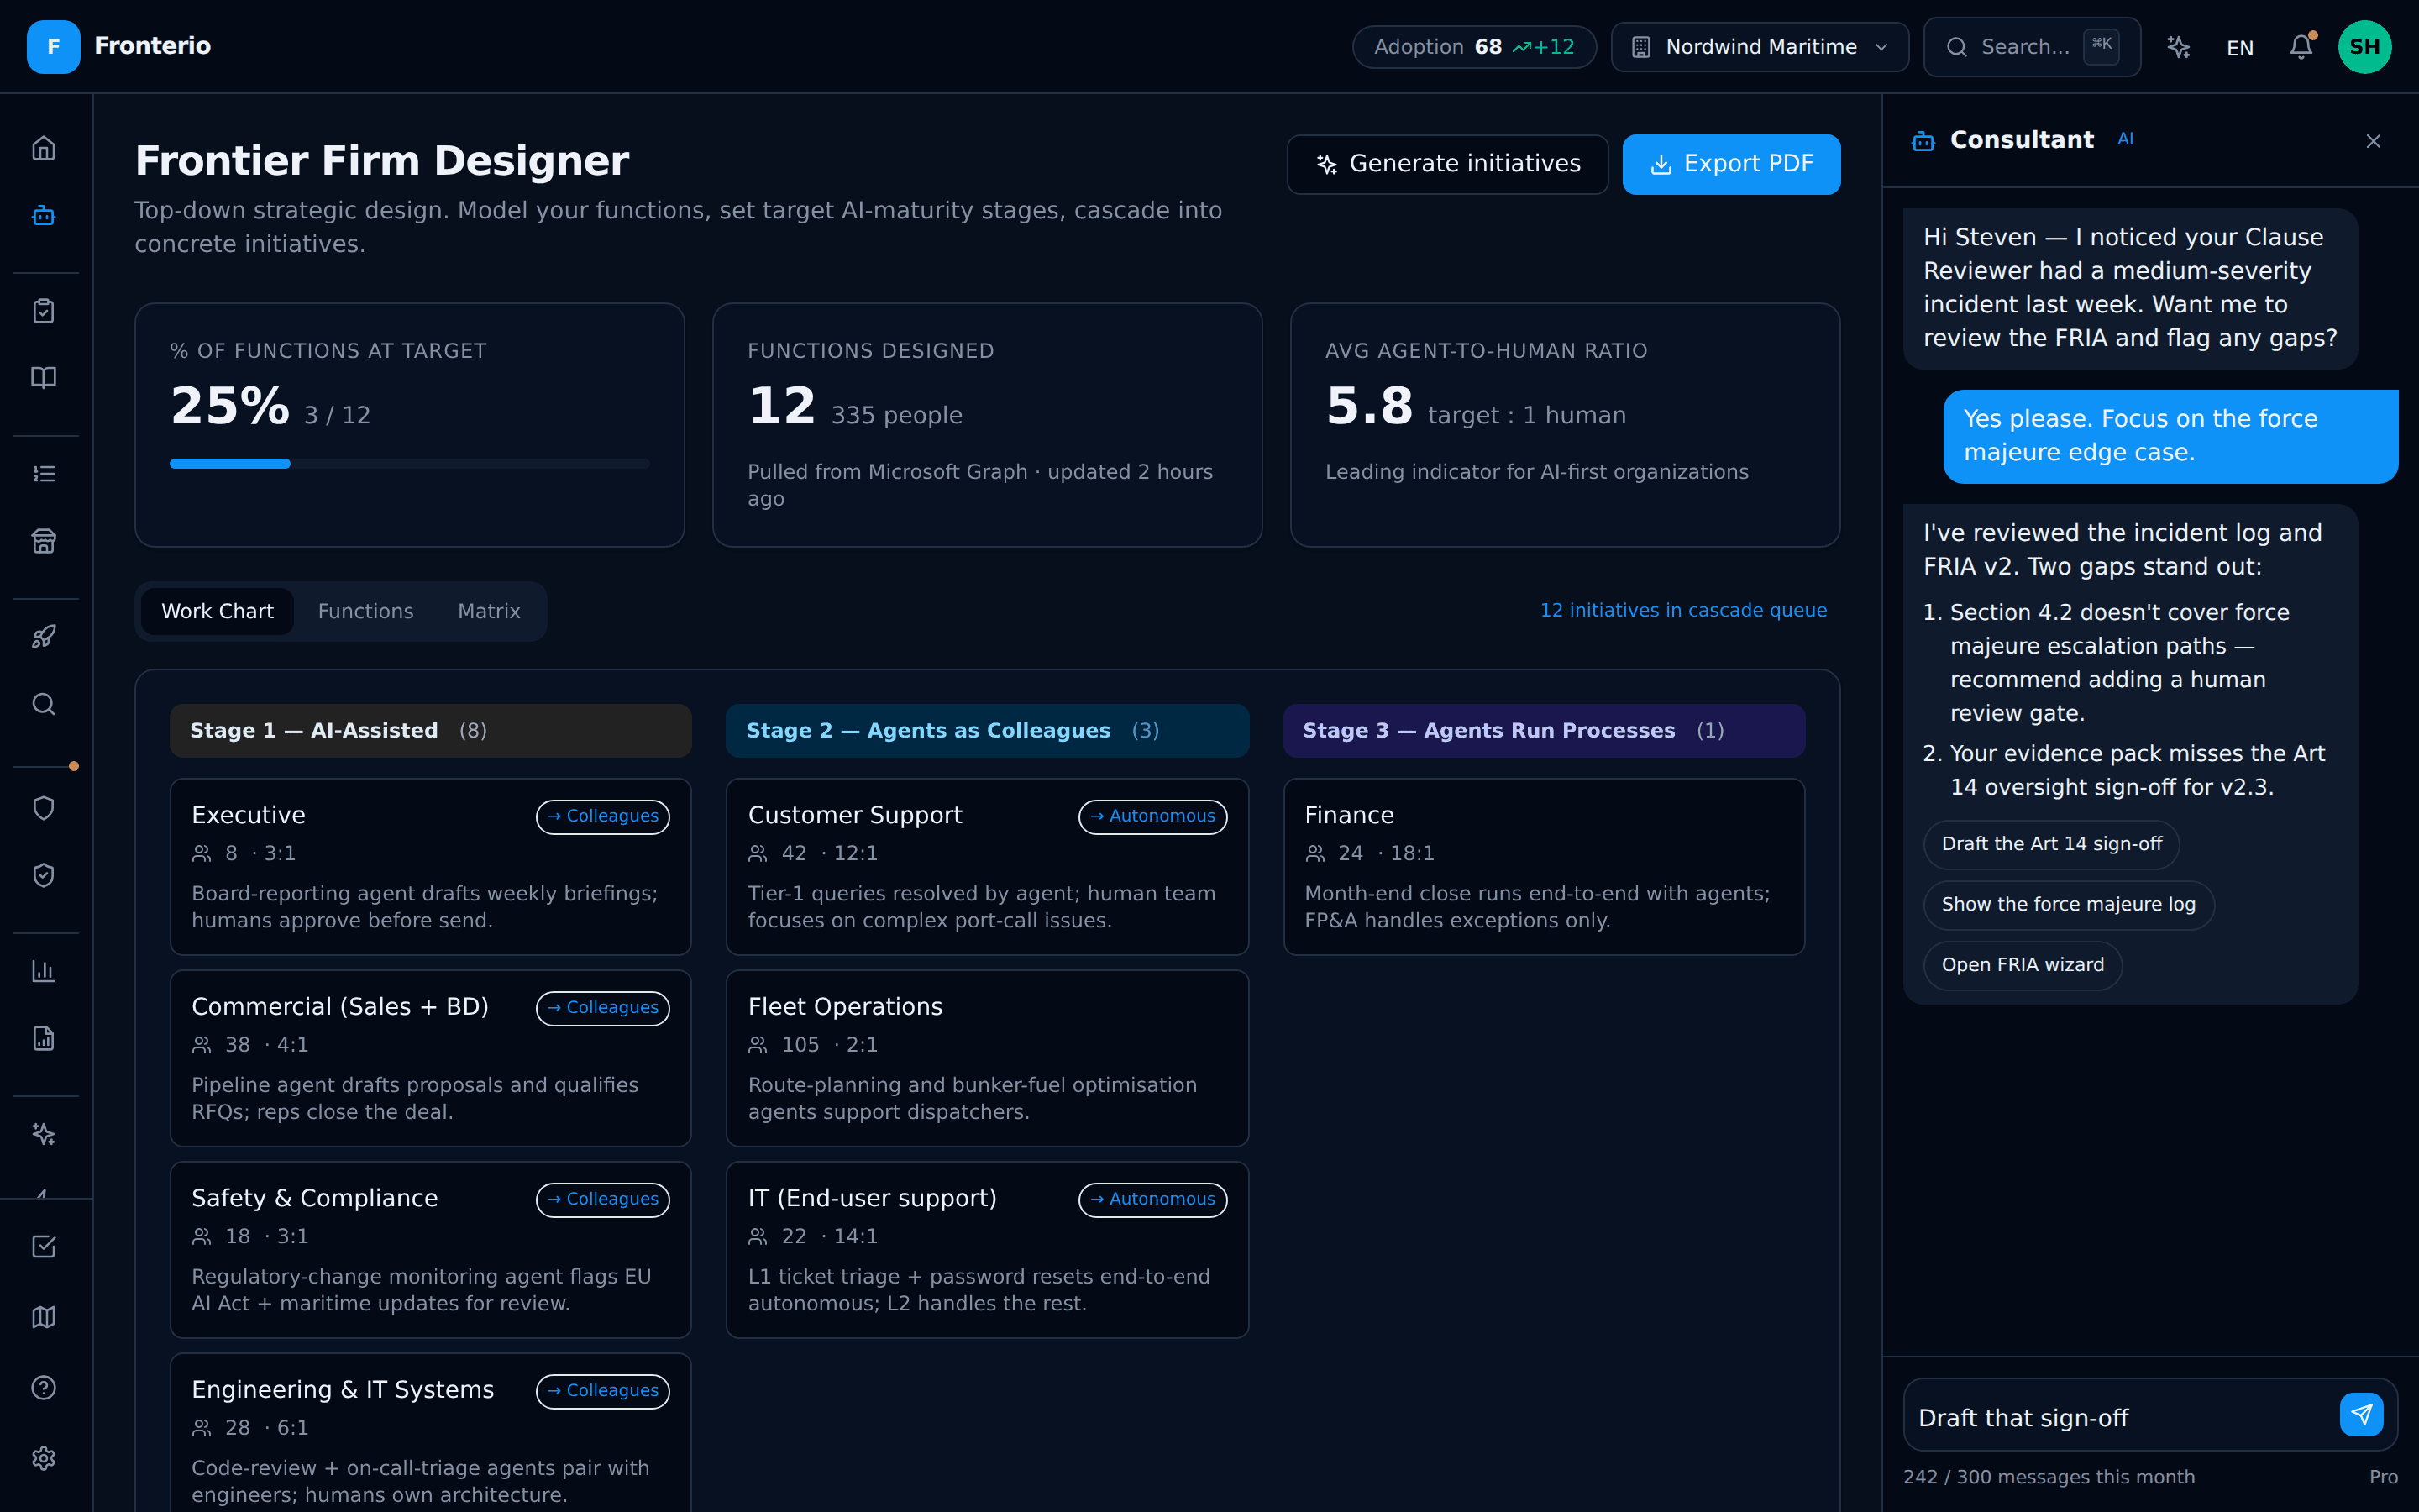Switch to the Functions tab
This screenshot has height=1512, width=2419.
(x=366, y=611)
